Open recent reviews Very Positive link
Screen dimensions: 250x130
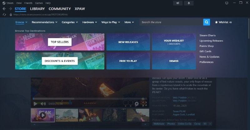(179, 97)
